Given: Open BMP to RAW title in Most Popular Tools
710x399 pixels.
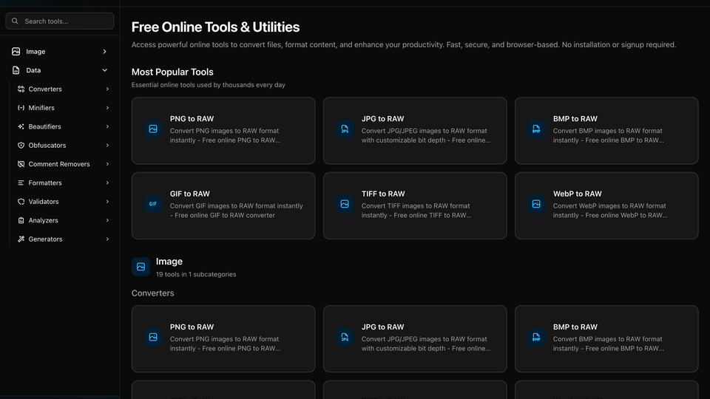Looking at the screenshot, I should click(x=575, y=118).
